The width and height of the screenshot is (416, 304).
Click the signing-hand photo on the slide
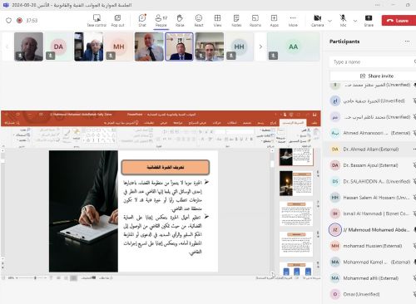tap(83, 211)
